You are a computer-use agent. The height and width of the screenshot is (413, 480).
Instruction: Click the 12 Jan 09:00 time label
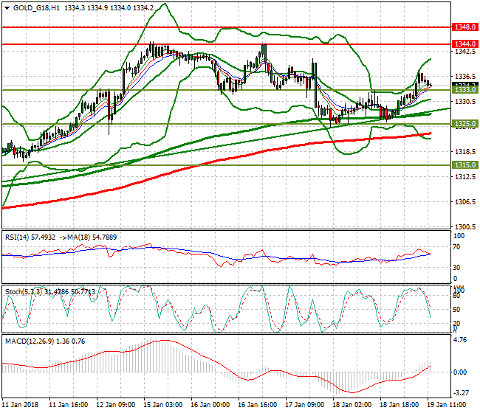tap(116, 405)
